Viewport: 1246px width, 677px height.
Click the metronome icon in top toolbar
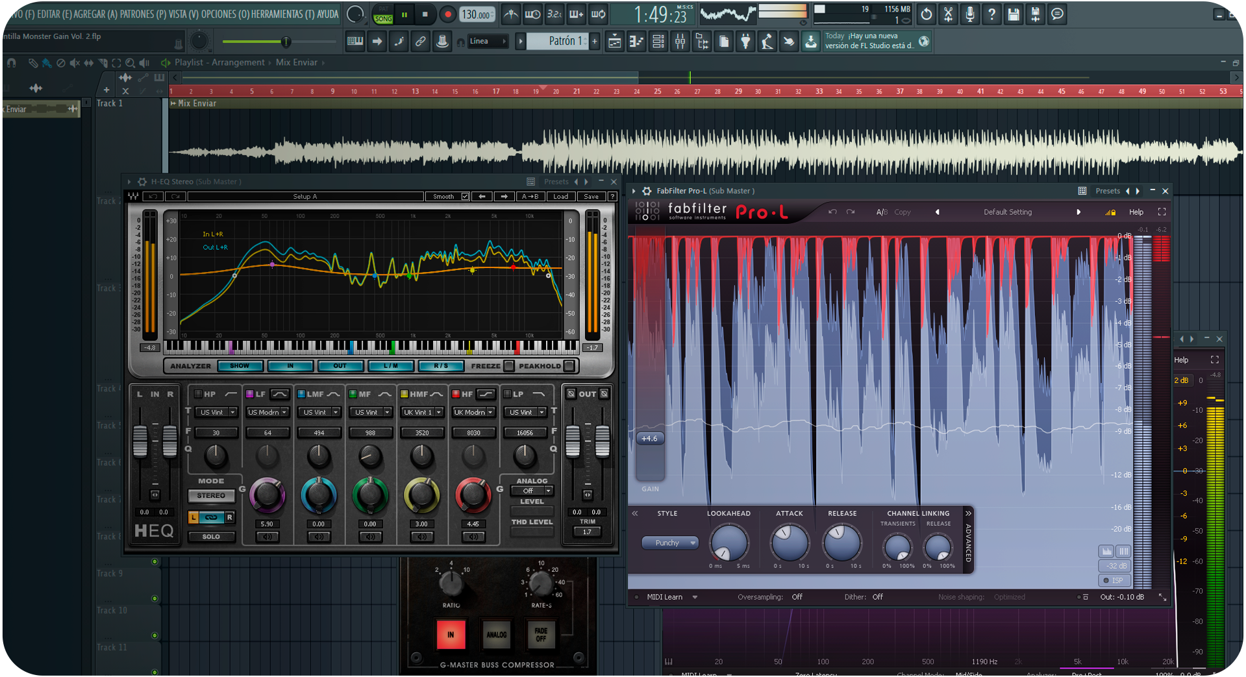point(511,14)
